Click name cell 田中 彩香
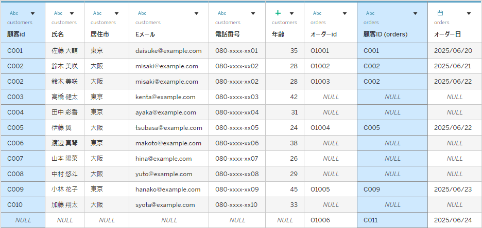The image size is (482, 228). pyautogui.click(x=64, y=112)
